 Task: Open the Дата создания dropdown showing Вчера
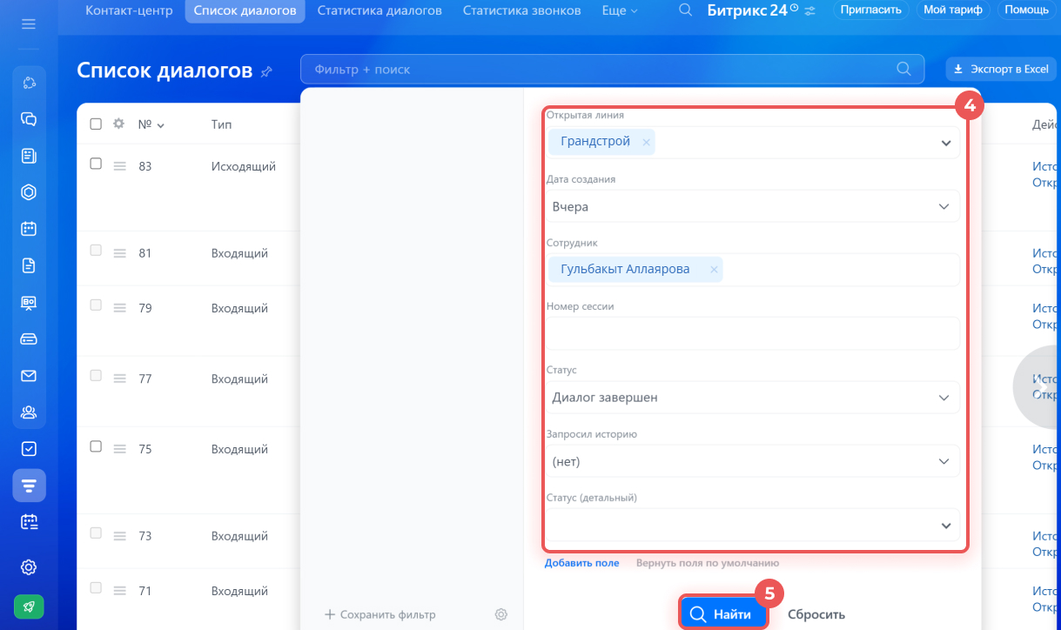coord(753,206)
